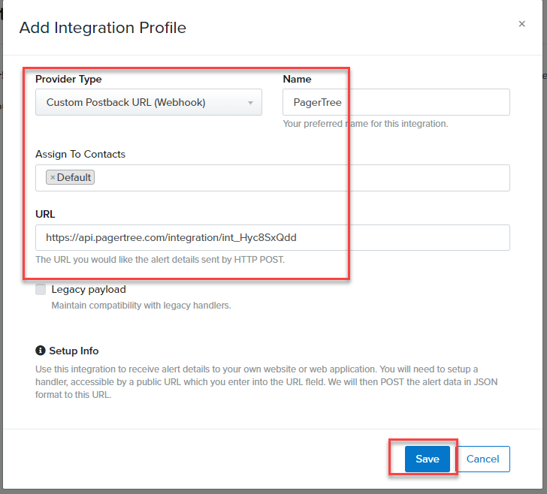Open the Provider Type dropdown
The height and width of the screenshot is (494, 547).
coord(149,102)
